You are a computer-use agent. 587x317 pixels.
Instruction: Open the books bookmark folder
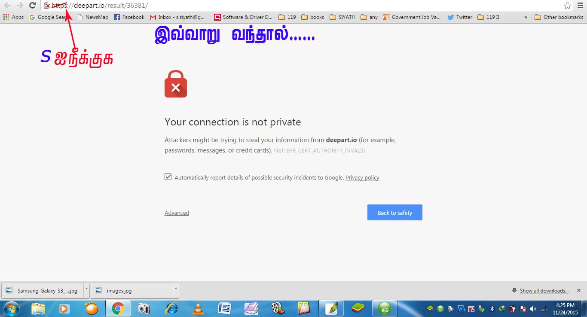coord(313,17)
